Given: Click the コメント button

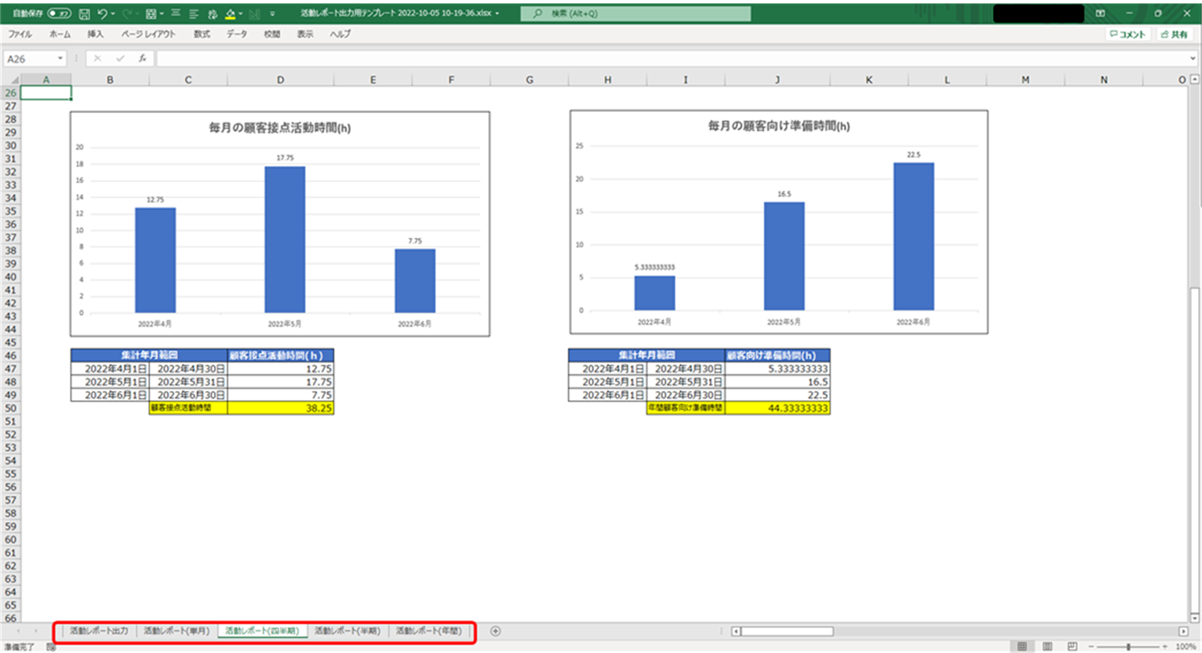Looking at the screenshot, I should (x=1128, y=34).
